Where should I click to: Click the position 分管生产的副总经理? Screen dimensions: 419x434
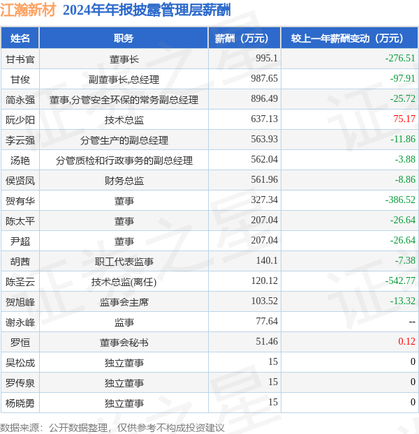tap(124, 140)
